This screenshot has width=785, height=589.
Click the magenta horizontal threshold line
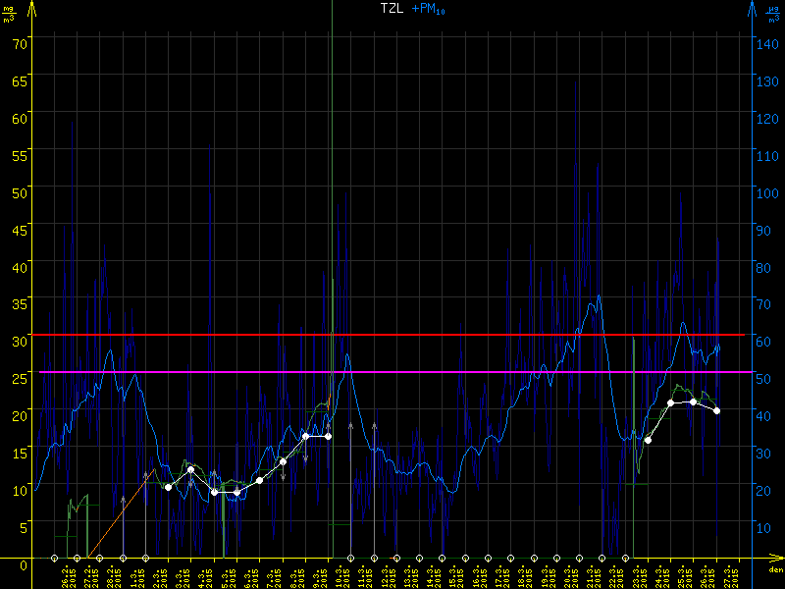[x=392, y=372]
